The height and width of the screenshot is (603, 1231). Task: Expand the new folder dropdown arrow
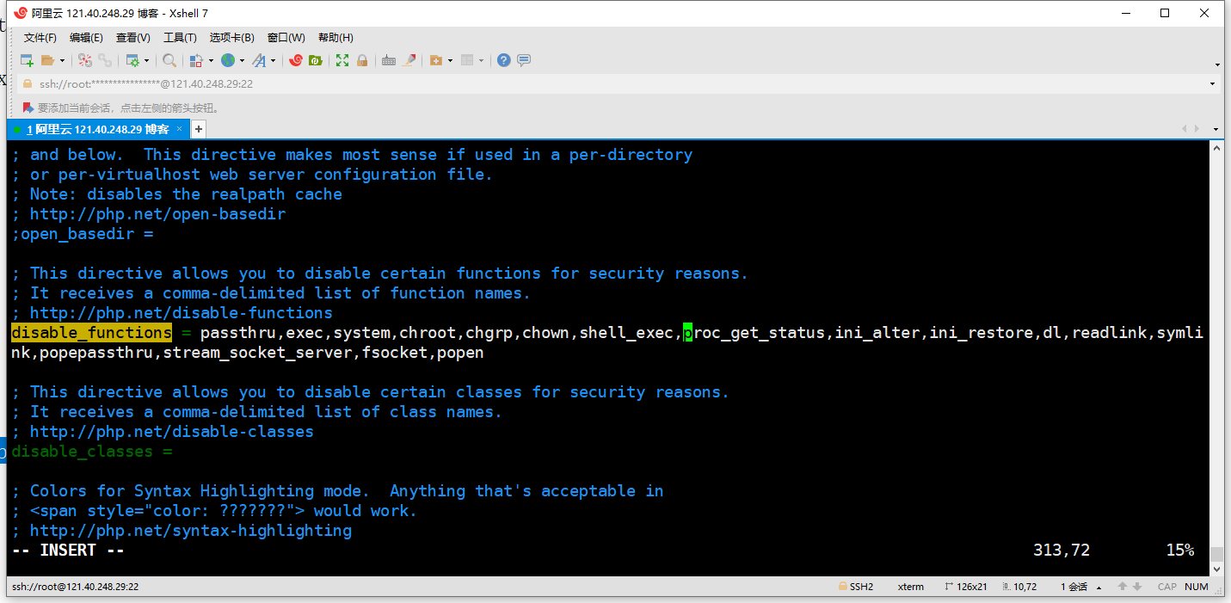click(450, 60)
